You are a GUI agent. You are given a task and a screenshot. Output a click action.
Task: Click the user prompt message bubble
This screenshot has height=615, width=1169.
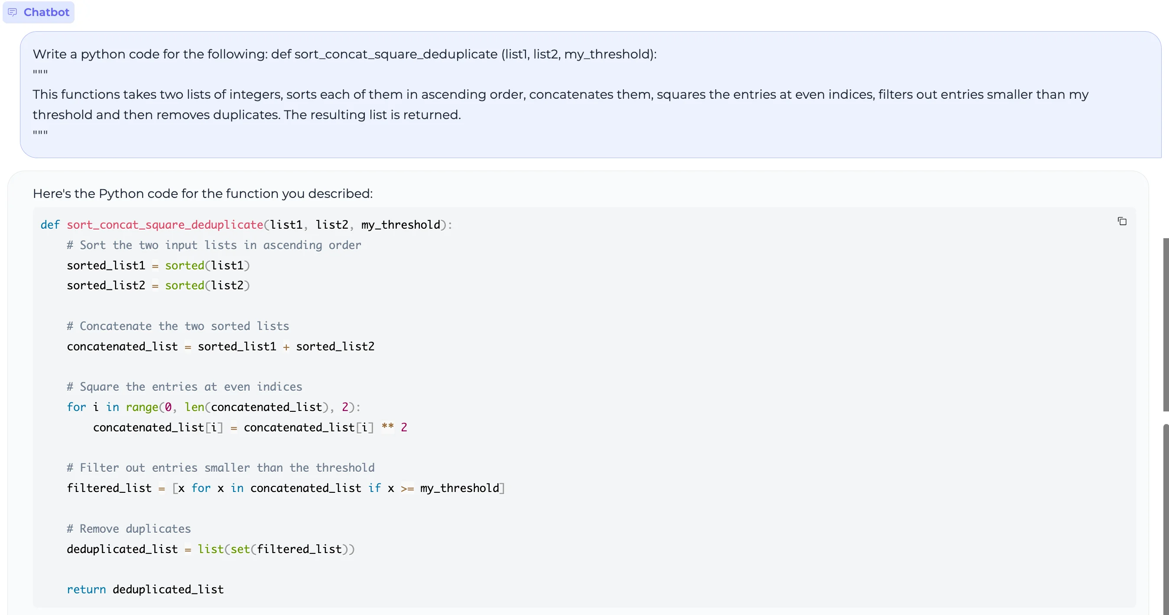590,94
